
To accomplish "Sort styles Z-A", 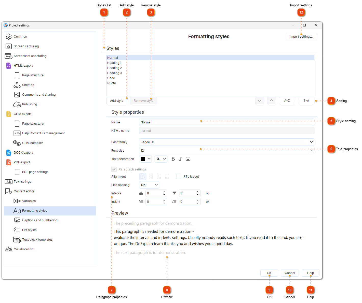I will click(306, 101).
